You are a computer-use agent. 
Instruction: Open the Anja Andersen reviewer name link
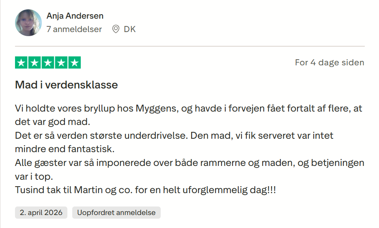click(x=75, y=16)
